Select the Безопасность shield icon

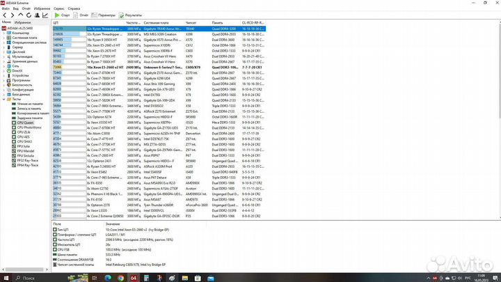coord(9,85)
